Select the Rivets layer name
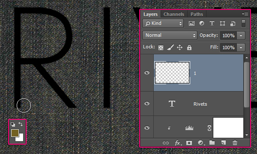Viewport: 257px width, 154px height. point(200,104)
